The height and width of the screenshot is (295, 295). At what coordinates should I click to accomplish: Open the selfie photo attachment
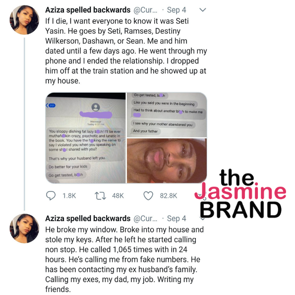pyautogui.click(x=167, y=161)
